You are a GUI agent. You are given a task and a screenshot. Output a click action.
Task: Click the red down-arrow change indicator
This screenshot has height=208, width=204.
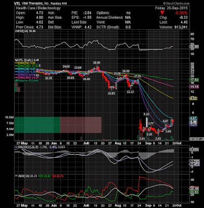162,13
